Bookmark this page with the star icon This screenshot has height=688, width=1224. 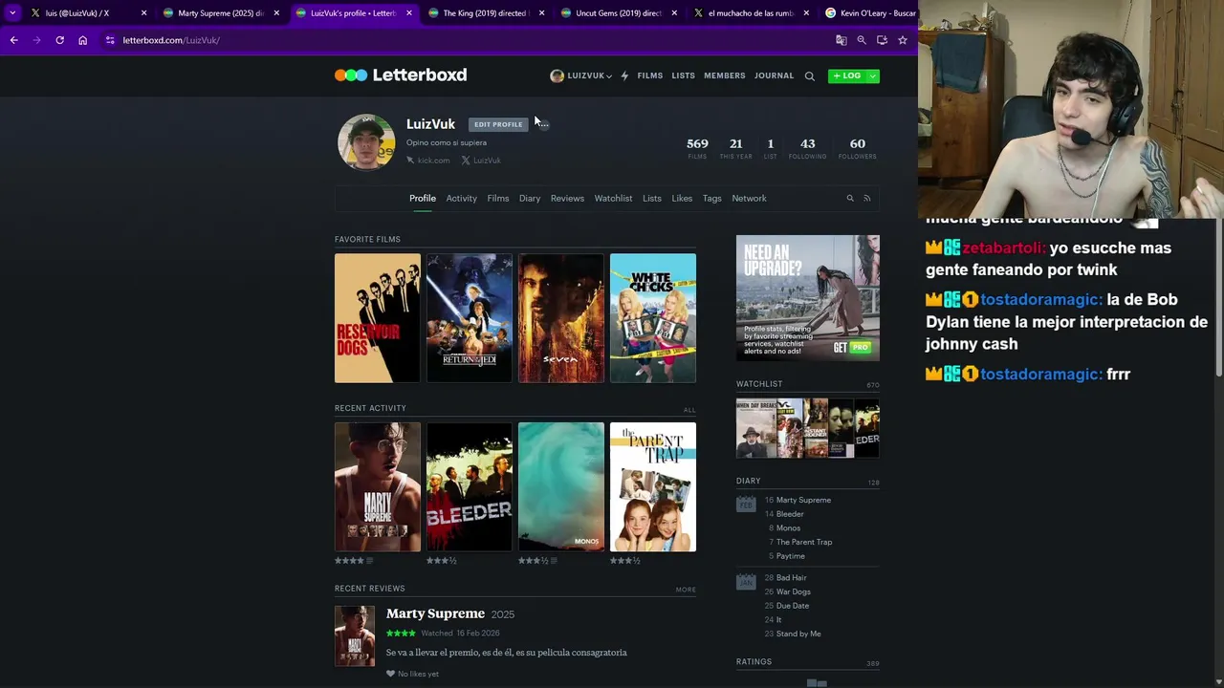902,40
